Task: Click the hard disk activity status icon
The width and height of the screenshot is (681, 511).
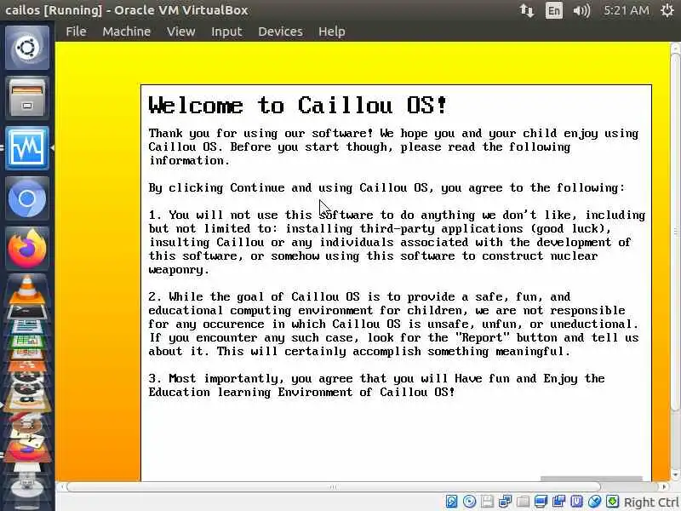Action: click(451, 502)
